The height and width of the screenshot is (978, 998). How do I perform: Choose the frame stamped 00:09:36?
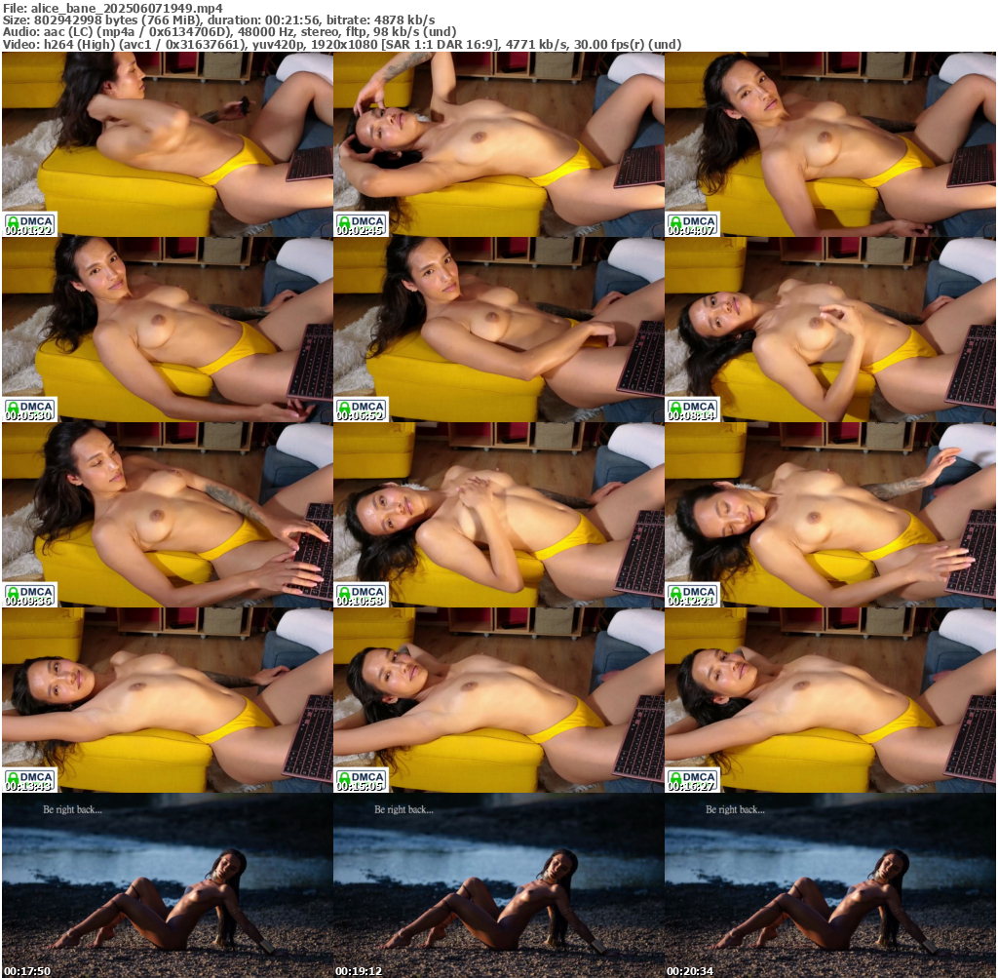point(168,515)
